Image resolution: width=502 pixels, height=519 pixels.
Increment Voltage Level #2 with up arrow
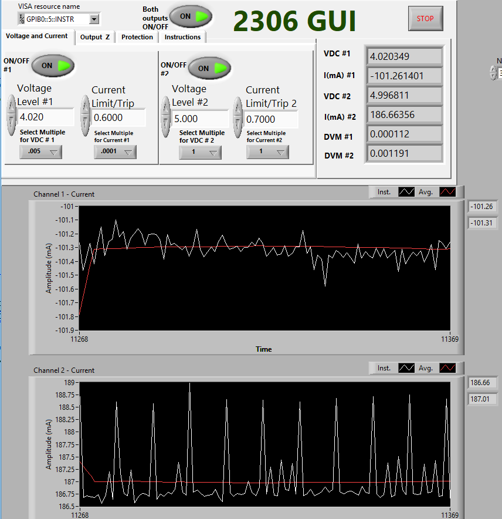pyautogui.click(x=166, y=107)
